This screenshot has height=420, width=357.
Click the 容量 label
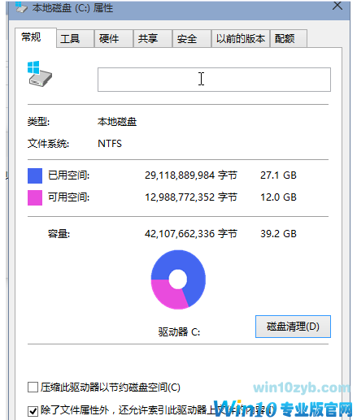tap(59, 234)
